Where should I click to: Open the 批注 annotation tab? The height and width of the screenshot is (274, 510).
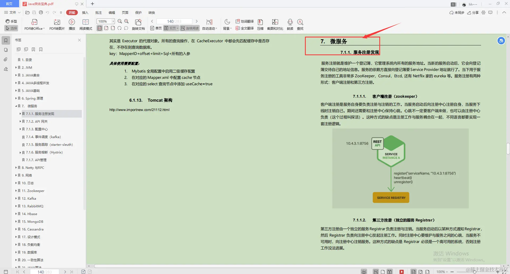(99, 12)
